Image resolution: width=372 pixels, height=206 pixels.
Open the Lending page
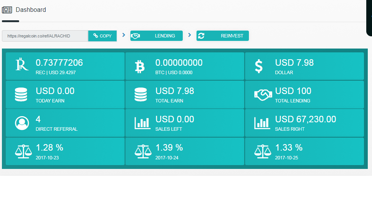point(157,36)
